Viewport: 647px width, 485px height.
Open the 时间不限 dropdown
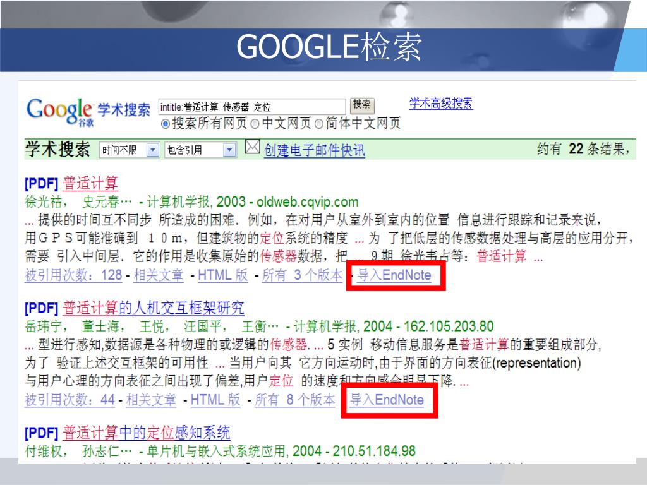pyautogui.click(x=129, y=150)
